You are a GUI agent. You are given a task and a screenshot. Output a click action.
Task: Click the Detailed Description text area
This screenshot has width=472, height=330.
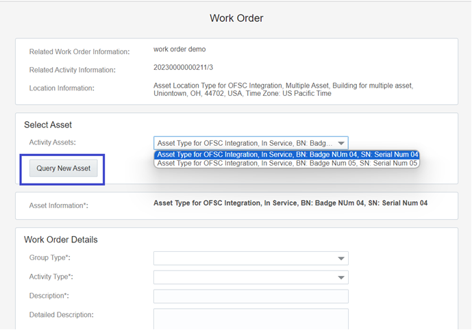(251, 319)
